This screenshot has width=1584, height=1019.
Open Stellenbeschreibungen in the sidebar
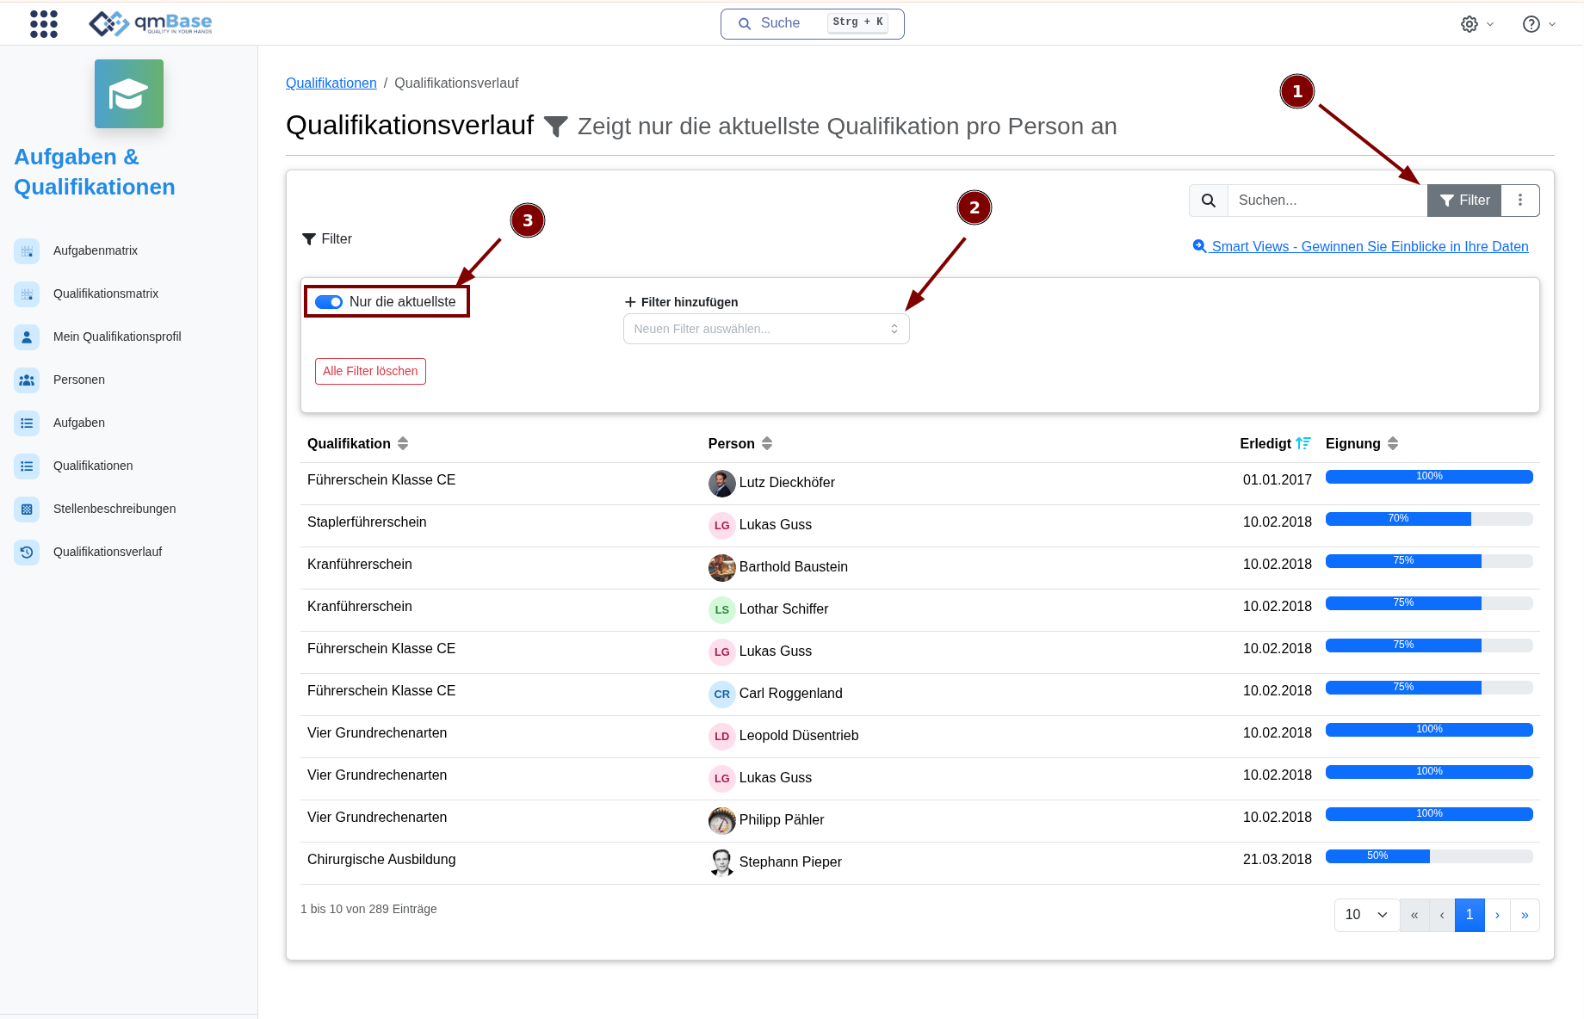pos(114,509)
